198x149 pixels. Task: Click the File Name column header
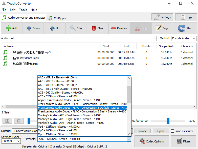pos(49,46)
